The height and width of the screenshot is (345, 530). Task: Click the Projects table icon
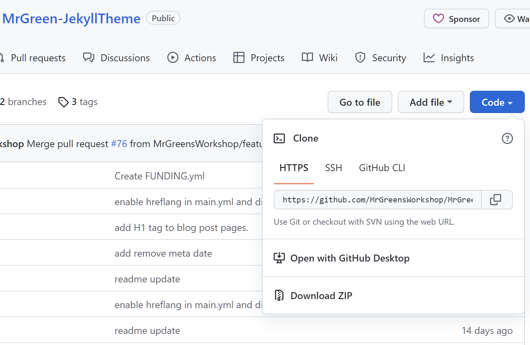pyautogui.click(x=239, y=57)
